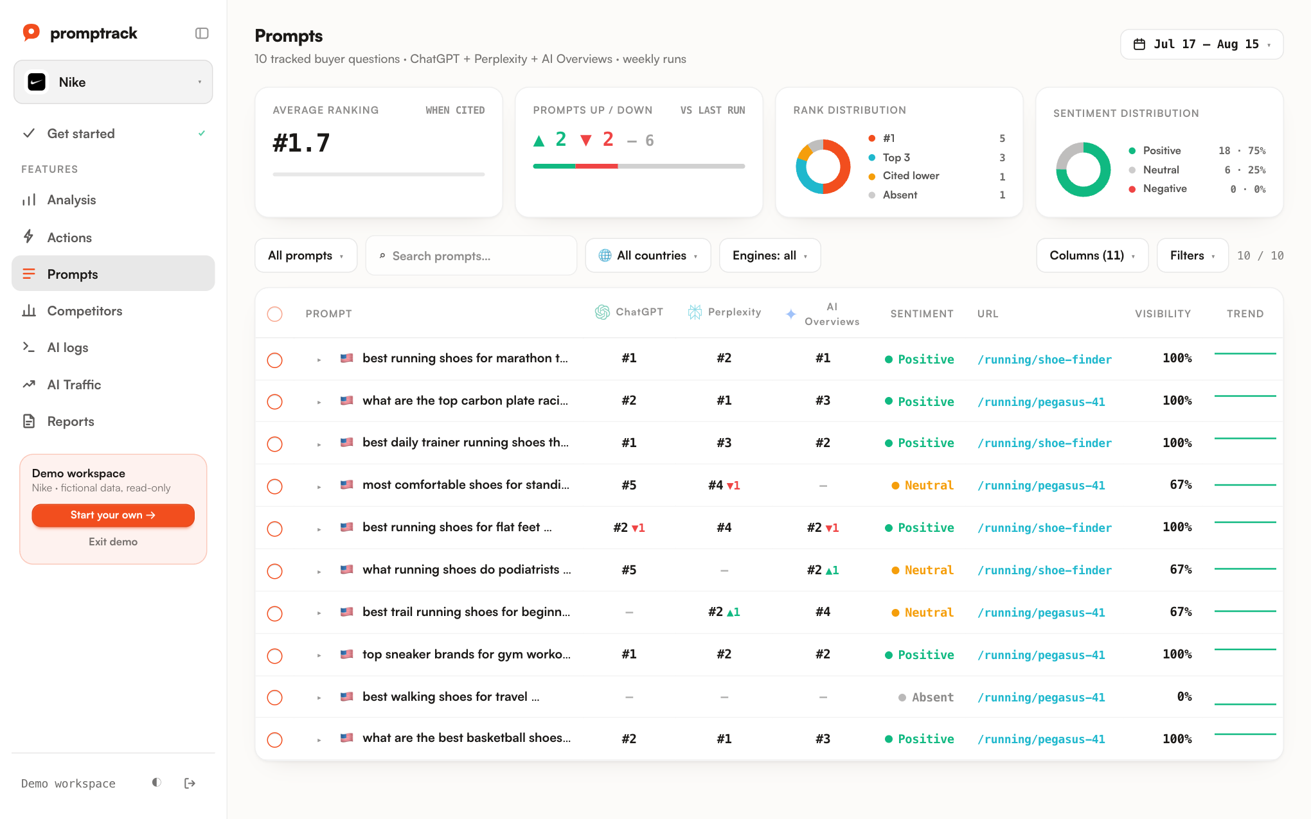Click the search magnifier icon

point(382,256)
